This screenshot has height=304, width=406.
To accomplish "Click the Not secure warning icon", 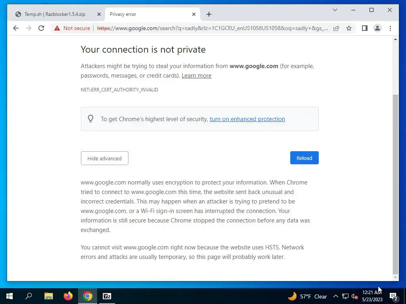I will pyautogui.click(x=57, y=28).
